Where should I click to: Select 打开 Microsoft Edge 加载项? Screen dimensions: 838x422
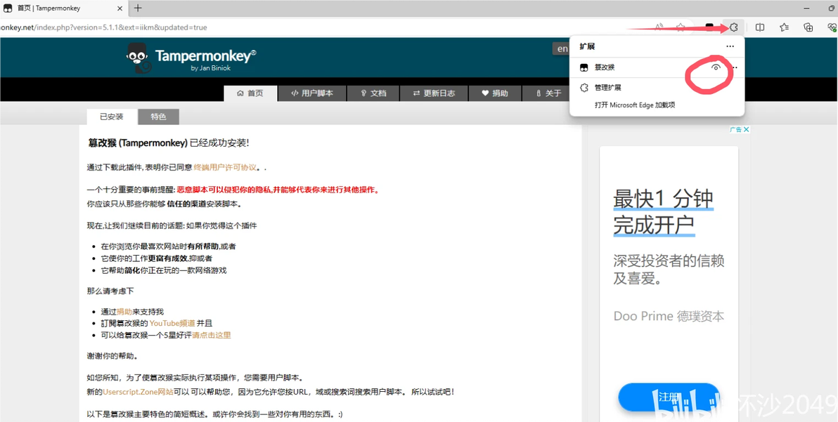(x=634, y=105)
